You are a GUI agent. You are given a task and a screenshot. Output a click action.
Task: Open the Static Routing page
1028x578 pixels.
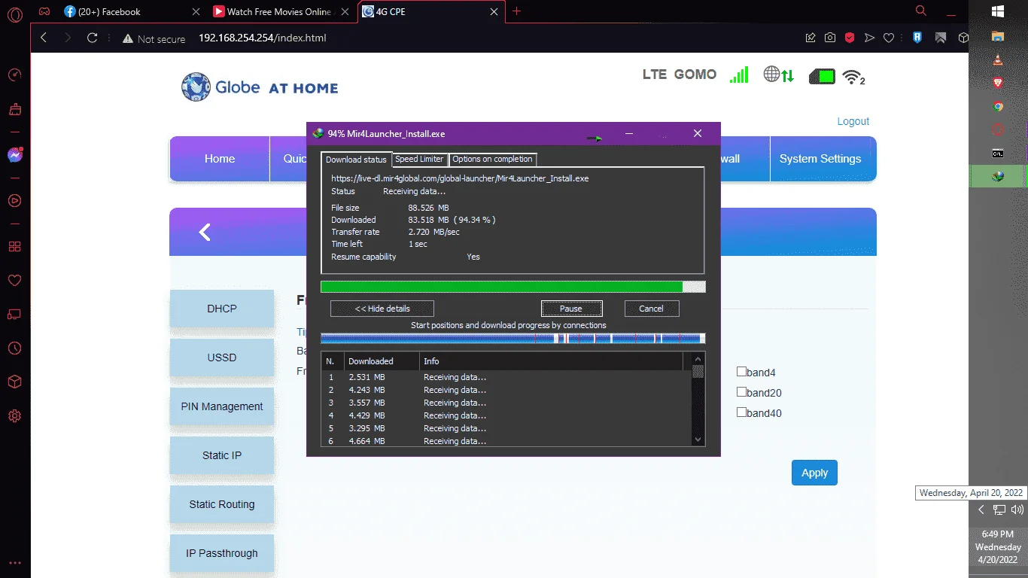point(222,504)
